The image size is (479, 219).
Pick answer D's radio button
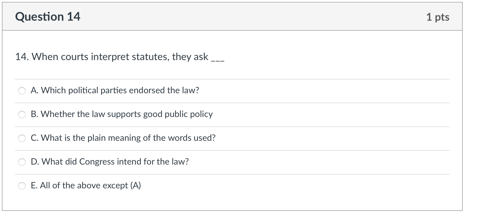(x=22, y=162)
